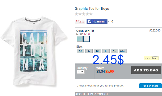Select the white color swatch

click(x=87, y=39)
